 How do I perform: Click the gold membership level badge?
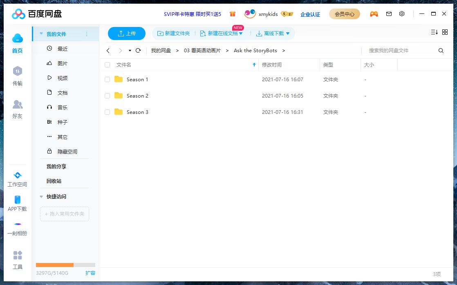(x=287, y=14)
